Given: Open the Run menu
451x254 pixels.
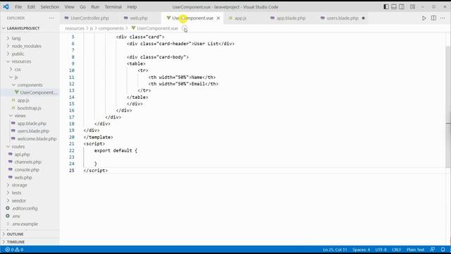Looking at the screenshot, I should pos(95,7).
